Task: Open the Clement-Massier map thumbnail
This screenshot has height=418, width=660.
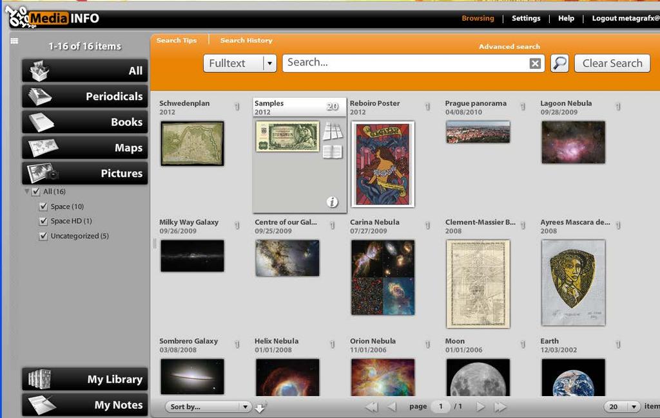Action: [478, 284]
